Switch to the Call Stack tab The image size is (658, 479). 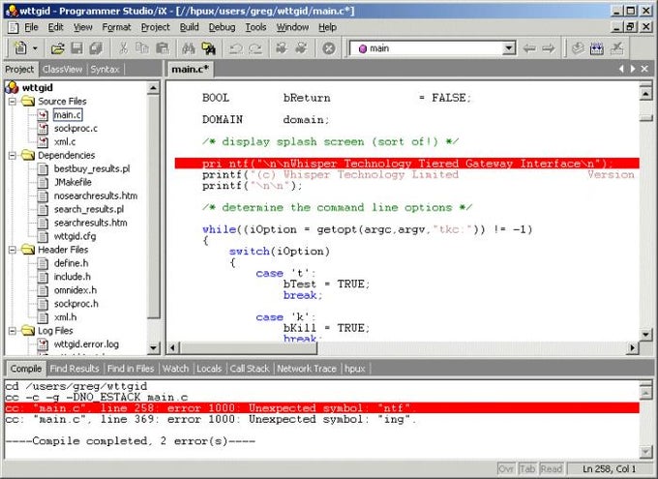[250, 369]
